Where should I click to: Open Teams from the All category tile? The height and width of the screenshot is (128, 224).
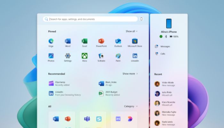pyautogui.click(x=87, y=119)
